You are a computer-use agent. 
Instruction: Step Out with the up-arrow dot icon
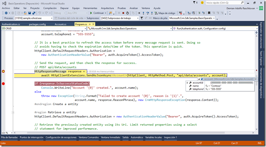152,13
